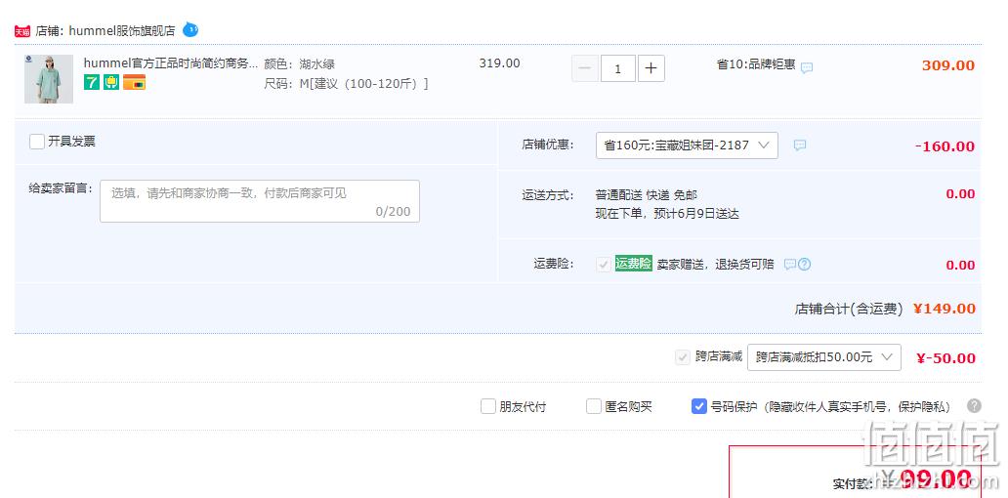Click the unit price 319.00
The height and width of the screenshot is (498, 1008).
click(x=499, y=63)
